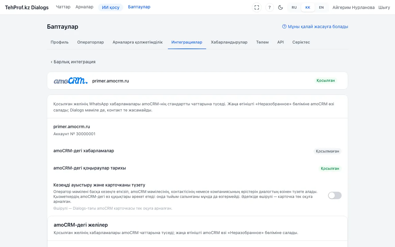Go back to Барлық интеграция
This screenshot has height=247, width=395.
pyautogui.click(x=73, y=62)
